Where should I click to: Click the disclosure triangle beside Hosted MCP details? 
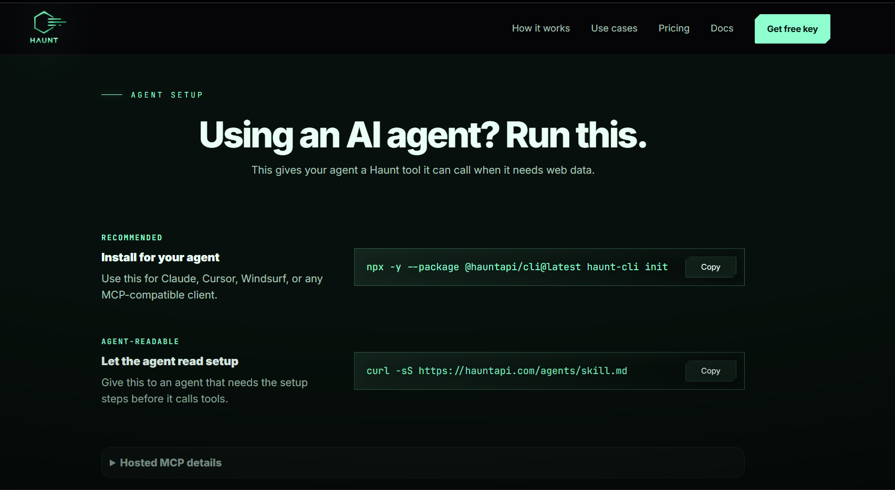(x=112, y=463)
